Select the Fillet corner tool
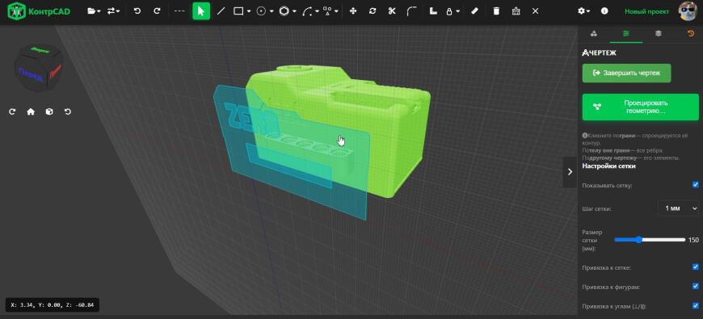 pyautogui.click(x=411, y=11)
